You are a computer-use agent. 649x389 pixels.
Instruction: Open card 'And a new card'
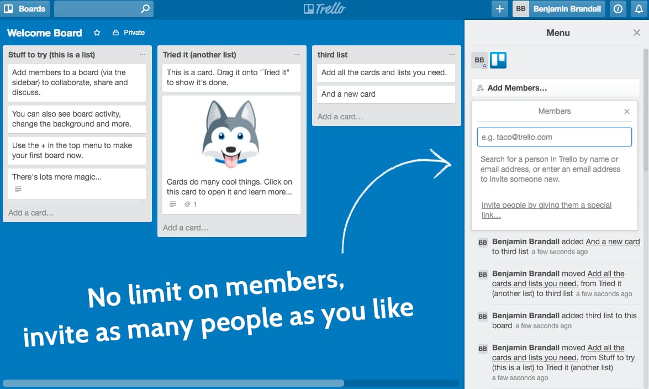tap(386, 94)
